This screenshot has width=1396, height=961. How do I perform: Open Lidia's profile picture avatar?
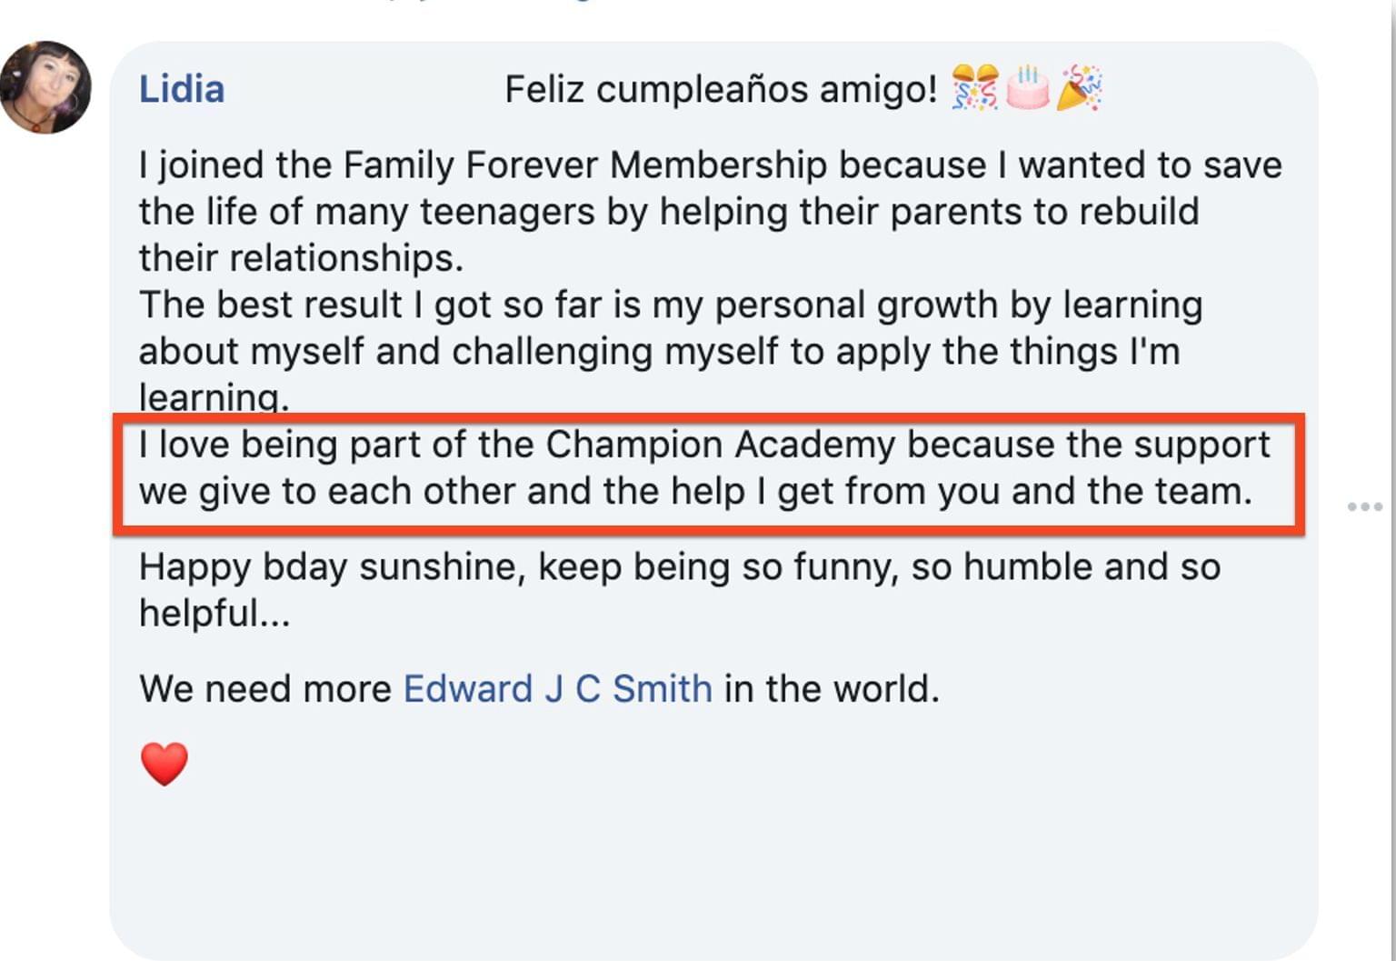45,87
